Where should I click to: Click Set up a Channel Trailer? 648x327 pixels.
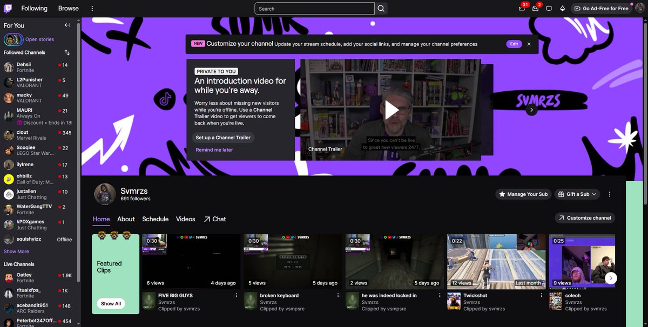(223, 138)
